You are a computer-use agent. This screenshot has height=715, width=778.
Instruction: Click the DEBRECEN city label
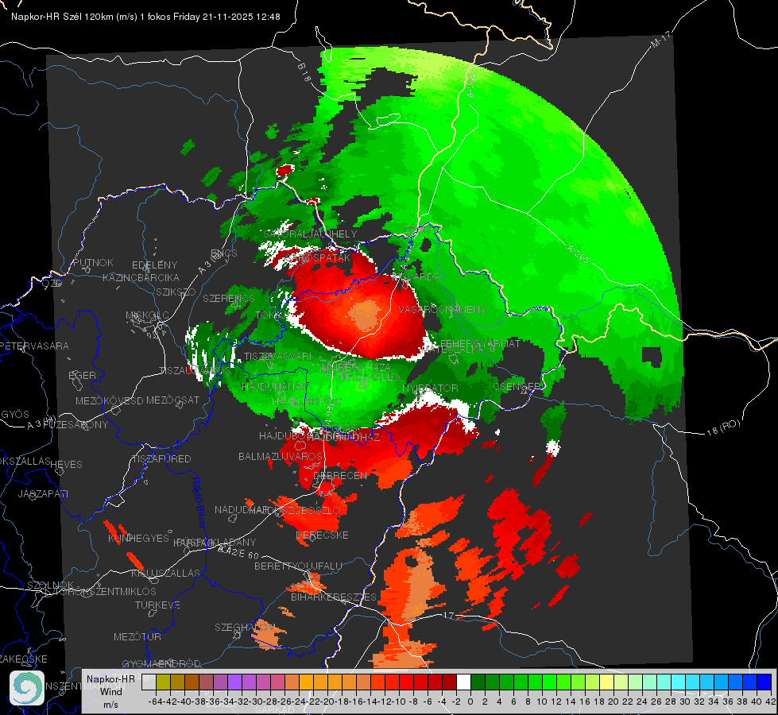click(340, 475)
